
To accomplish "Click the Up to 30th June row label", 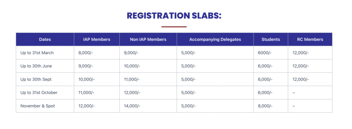I will (36, 66).
